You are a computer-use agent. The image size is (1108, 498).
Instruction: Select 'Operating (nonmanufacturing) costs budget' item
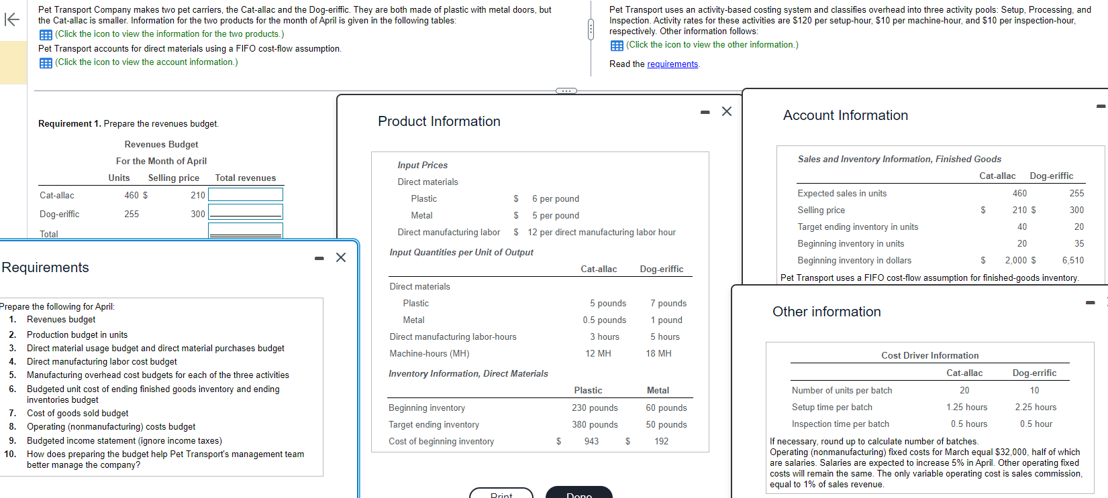point(111,427)
